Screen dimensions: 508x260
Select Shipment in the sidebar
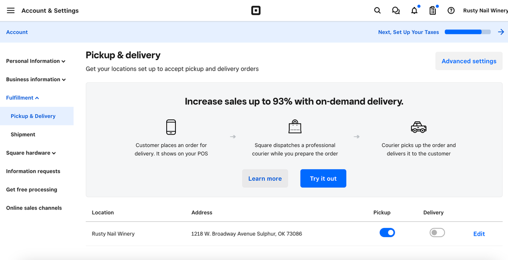tap(23, 135)
